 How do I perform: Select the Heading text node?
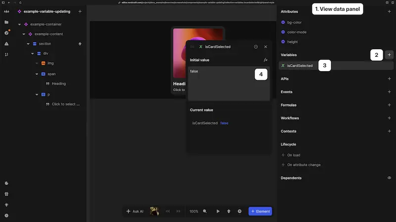click(58, 83)
